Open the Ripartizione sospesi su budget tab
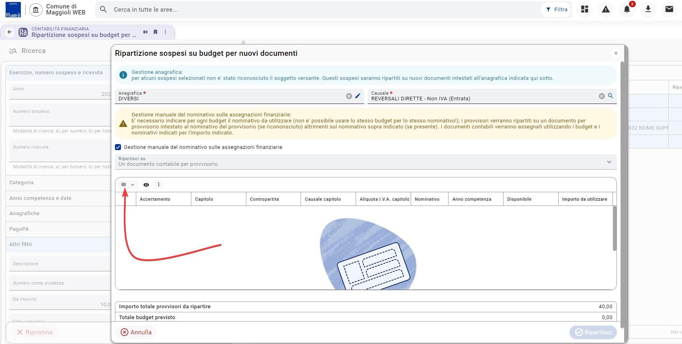Viewport: 682px width, 344px height. (x=84, y=32)
